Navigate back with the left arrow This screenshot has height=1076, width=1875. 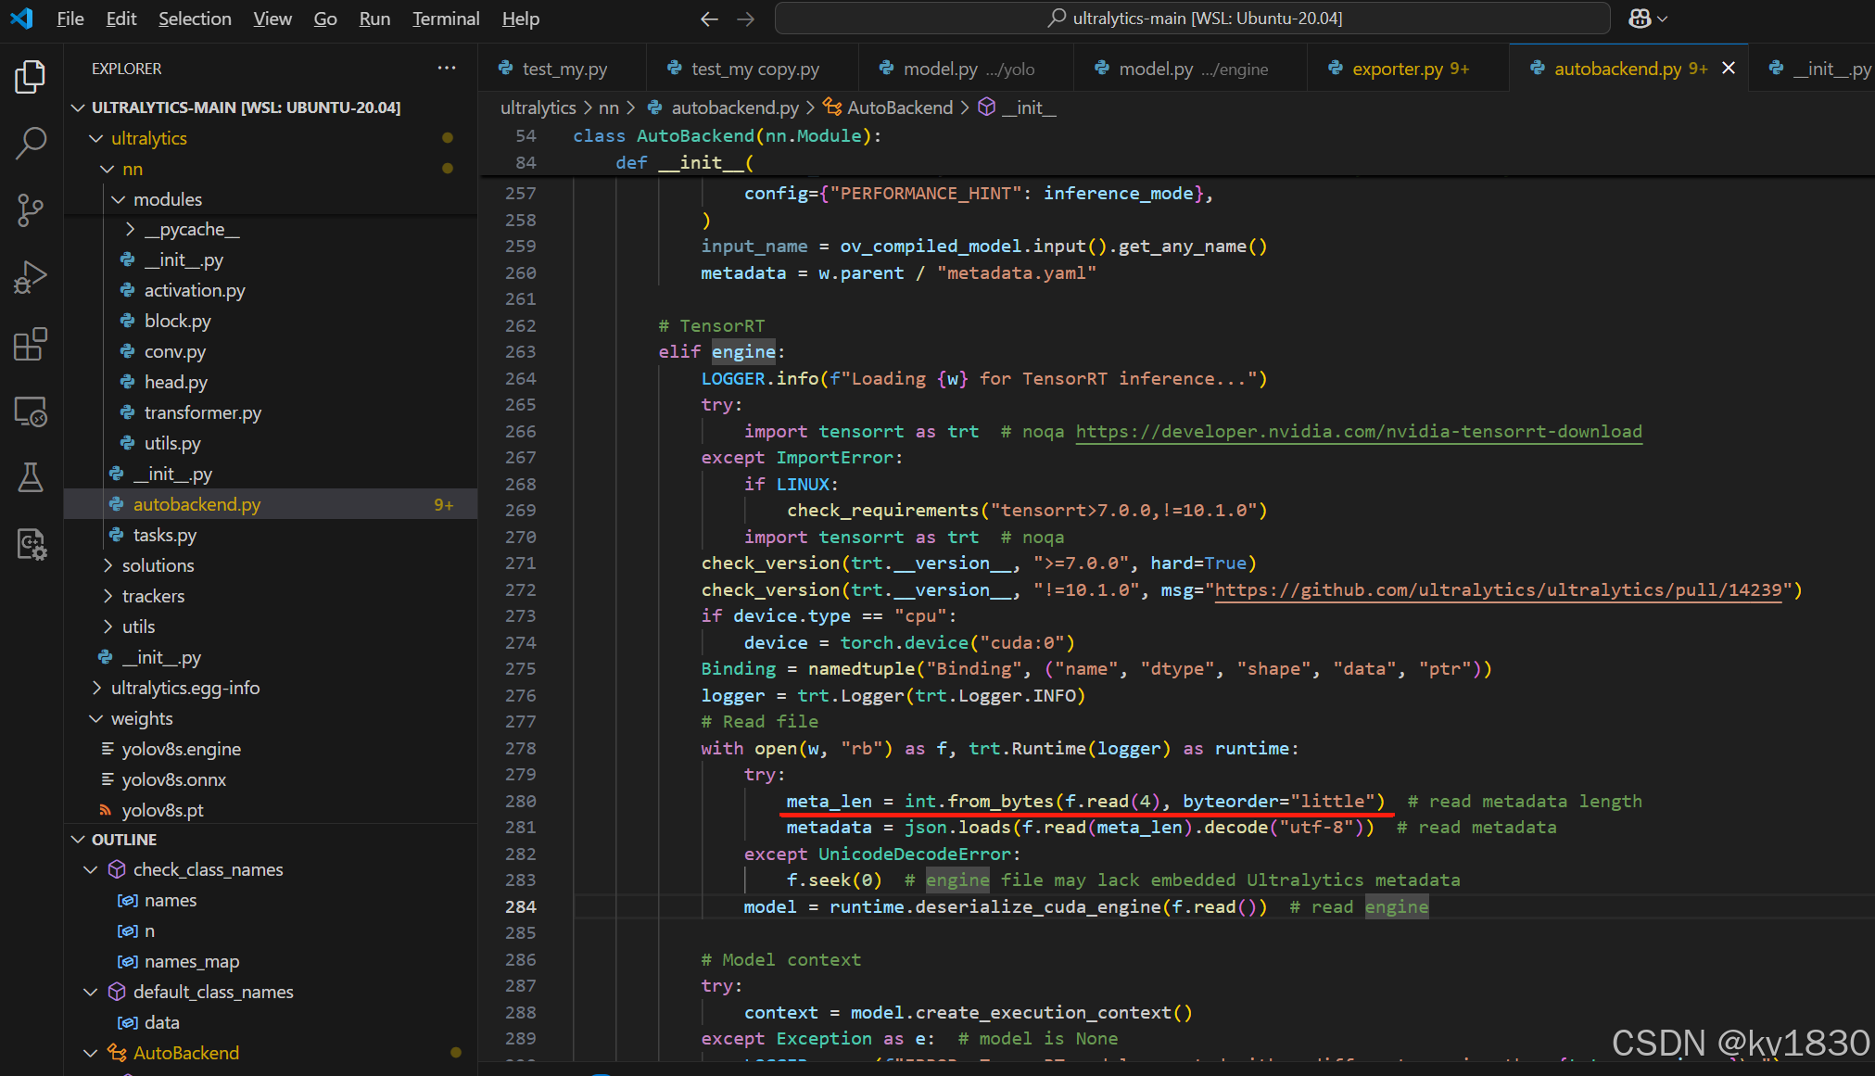point(709,19)
